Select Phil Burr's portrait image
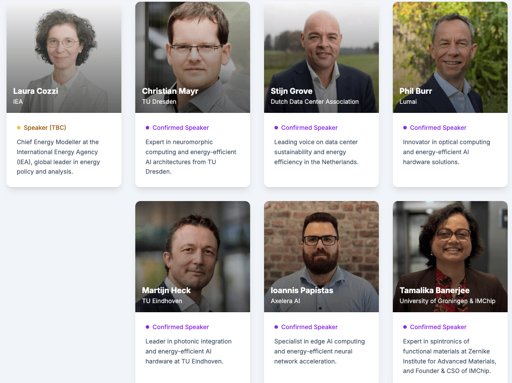Screen dimensions: 512x383 tap(450, 57)
